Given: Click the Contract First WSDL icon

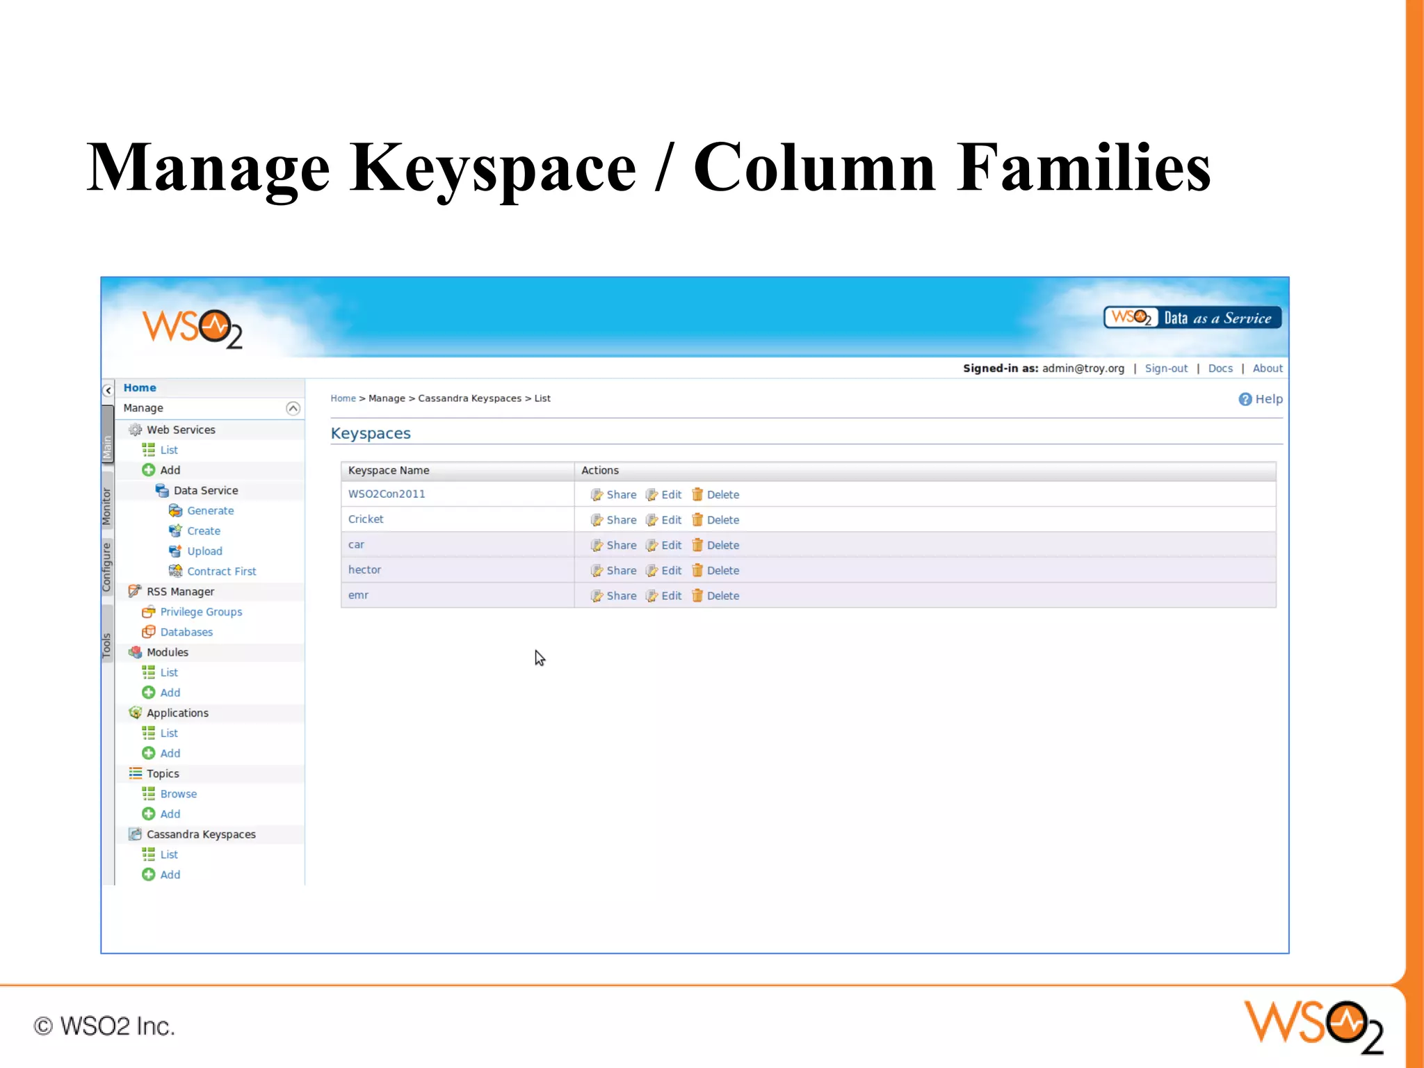Looking at the screenshot, I should pos(175,571).
